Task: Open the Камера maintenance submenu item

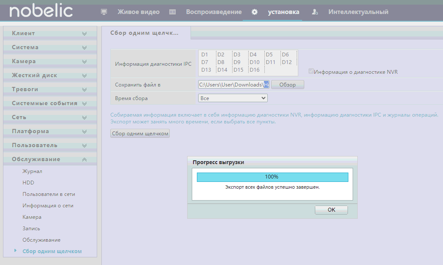Action: click(x=32, y=217)
